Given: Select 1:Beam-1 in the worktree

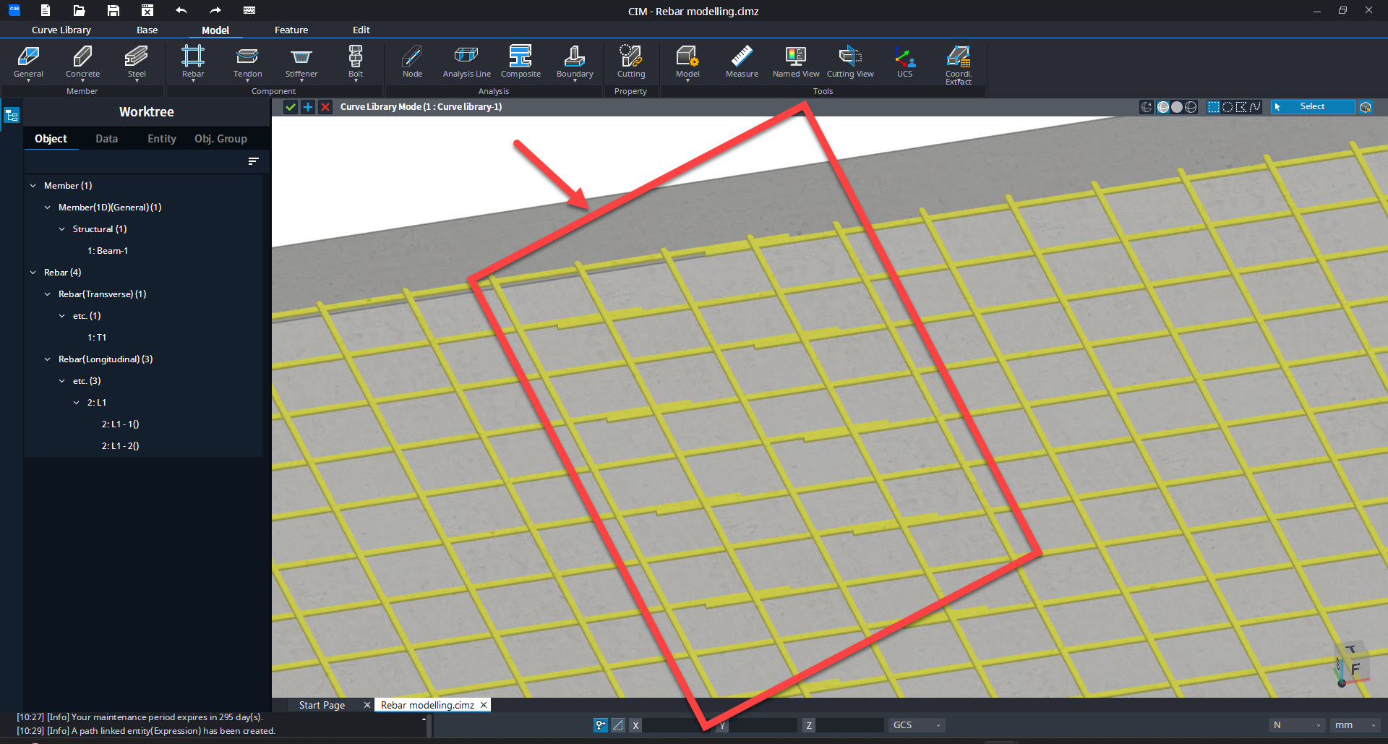Looking at the screenshot, I should click(x=108, y=251).
